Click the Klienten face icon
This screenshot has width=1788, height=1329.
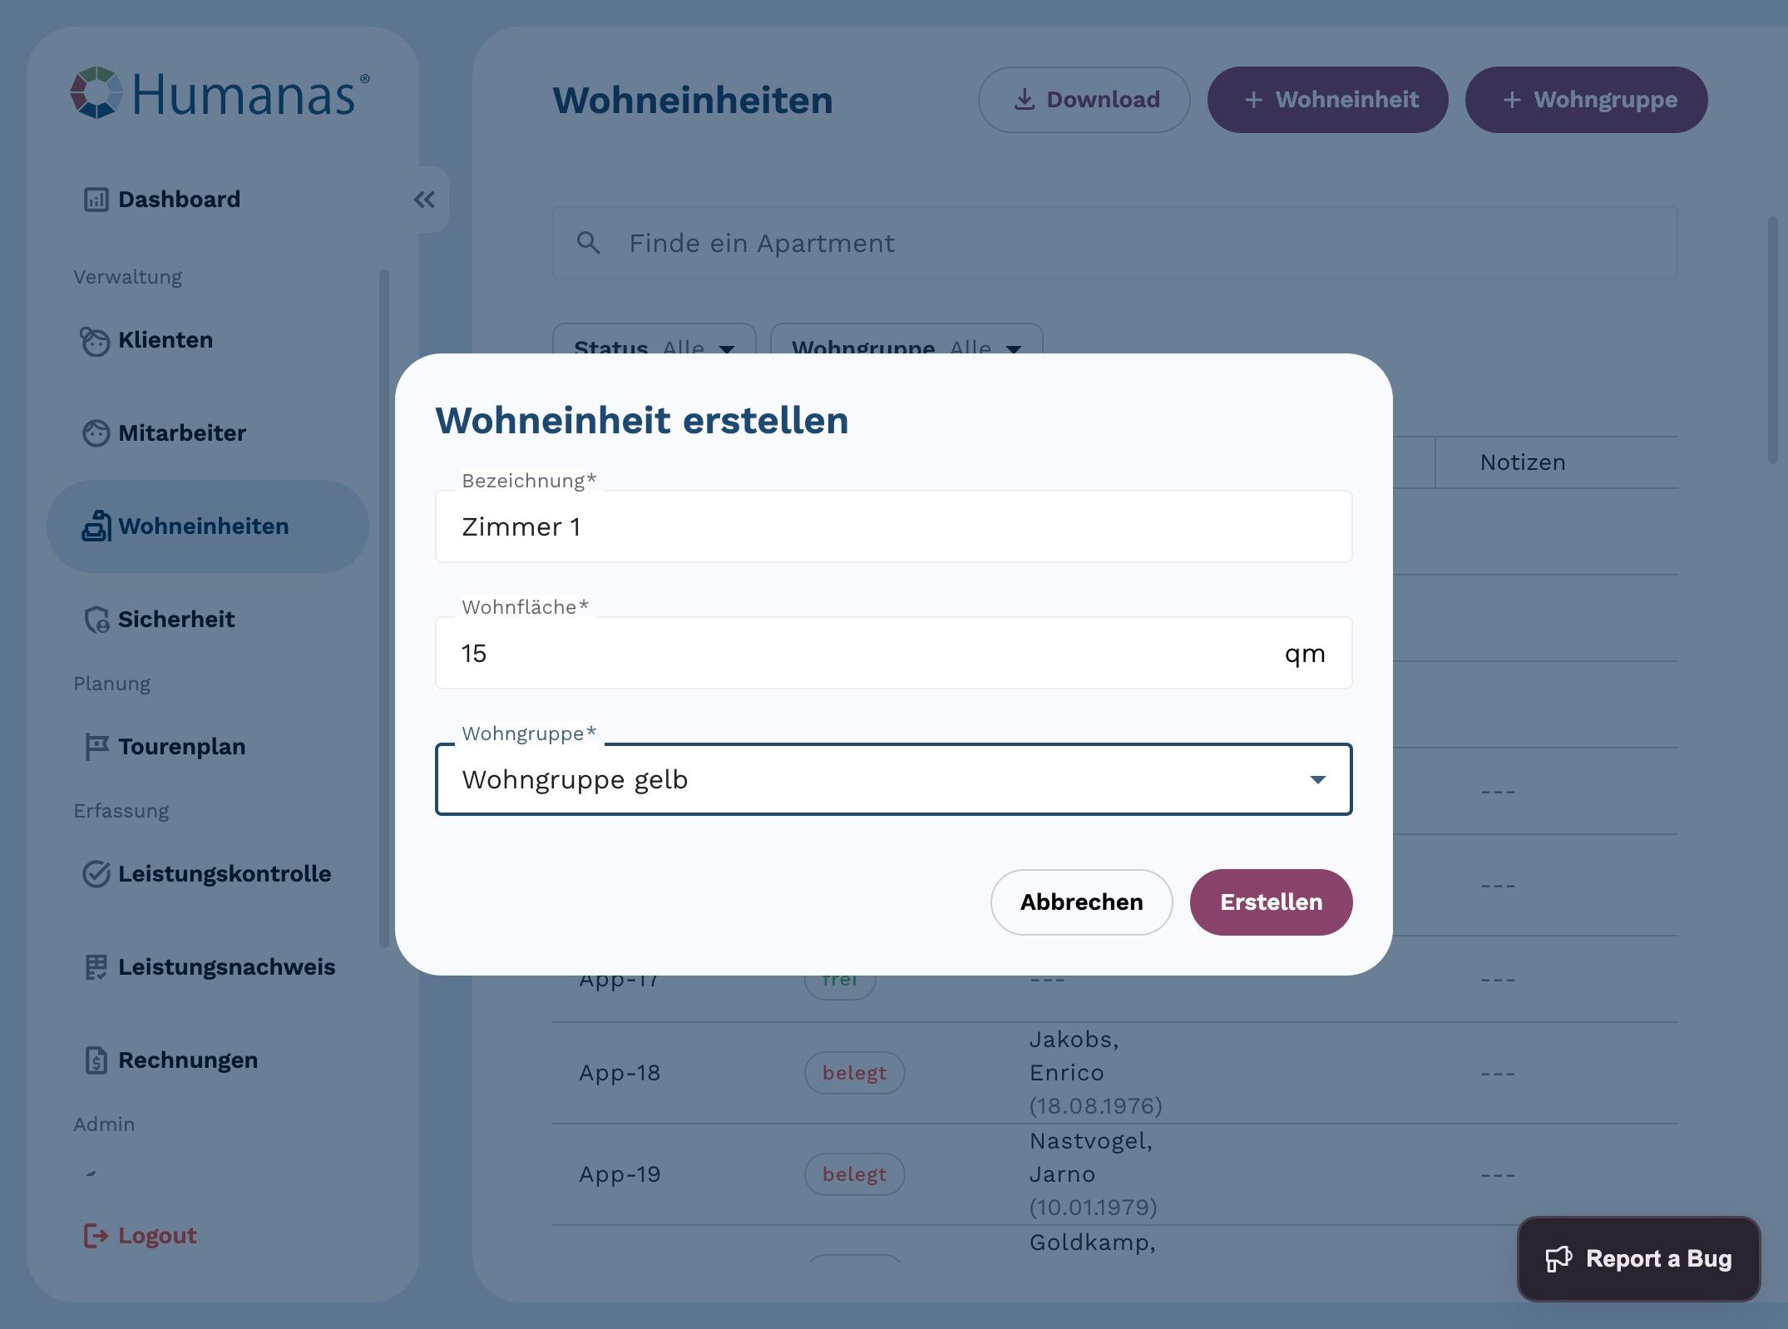point(95,341)
